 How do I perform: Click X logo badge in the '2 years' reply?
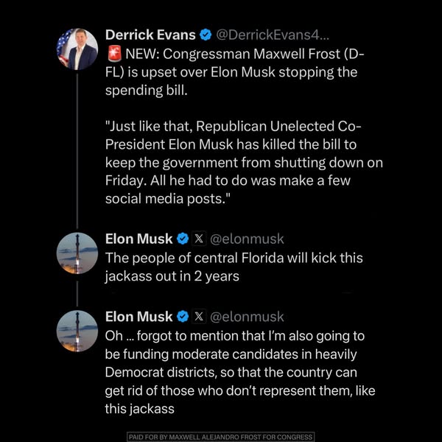pyautogui.click(x=199, y=239)
